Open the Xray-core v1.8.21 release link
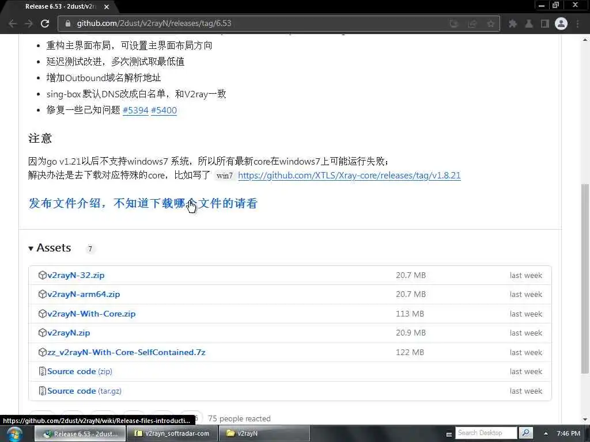 [349, 176]
